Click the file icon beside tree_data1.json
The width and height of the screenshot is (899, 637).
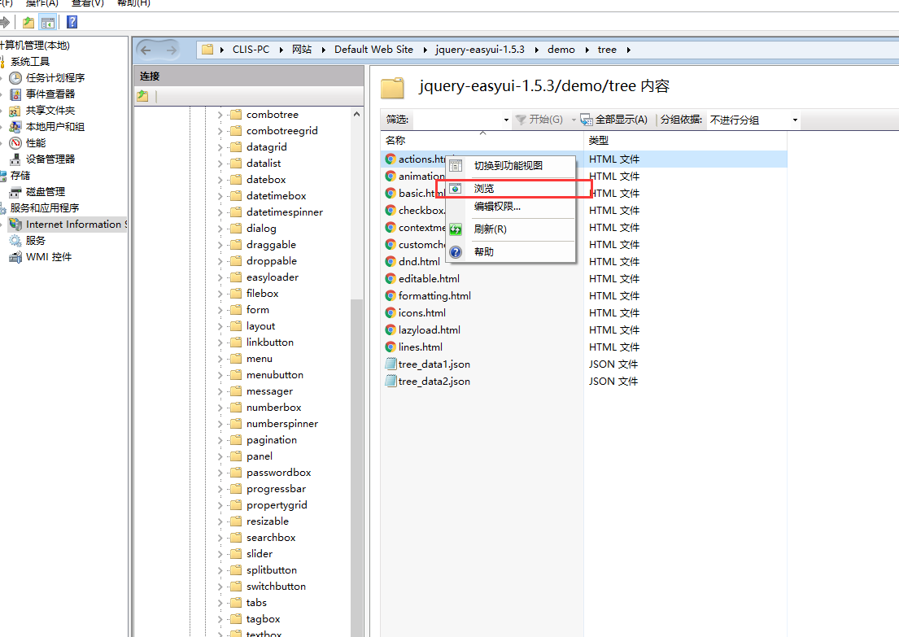point(391,364)
